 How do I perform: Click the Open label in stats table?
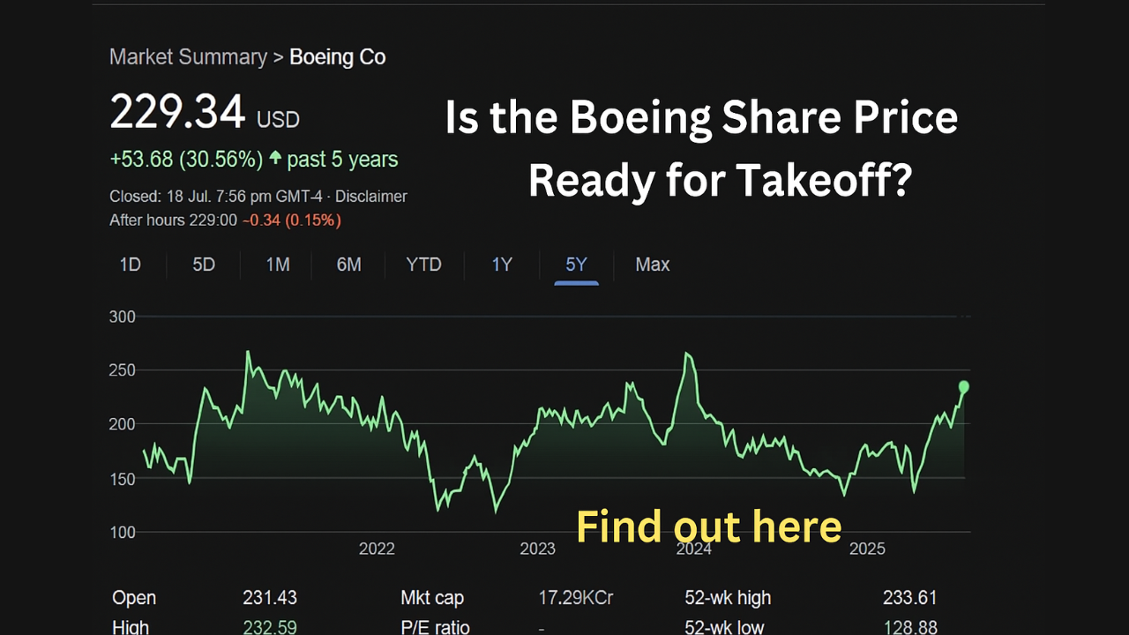click(134, 598)
